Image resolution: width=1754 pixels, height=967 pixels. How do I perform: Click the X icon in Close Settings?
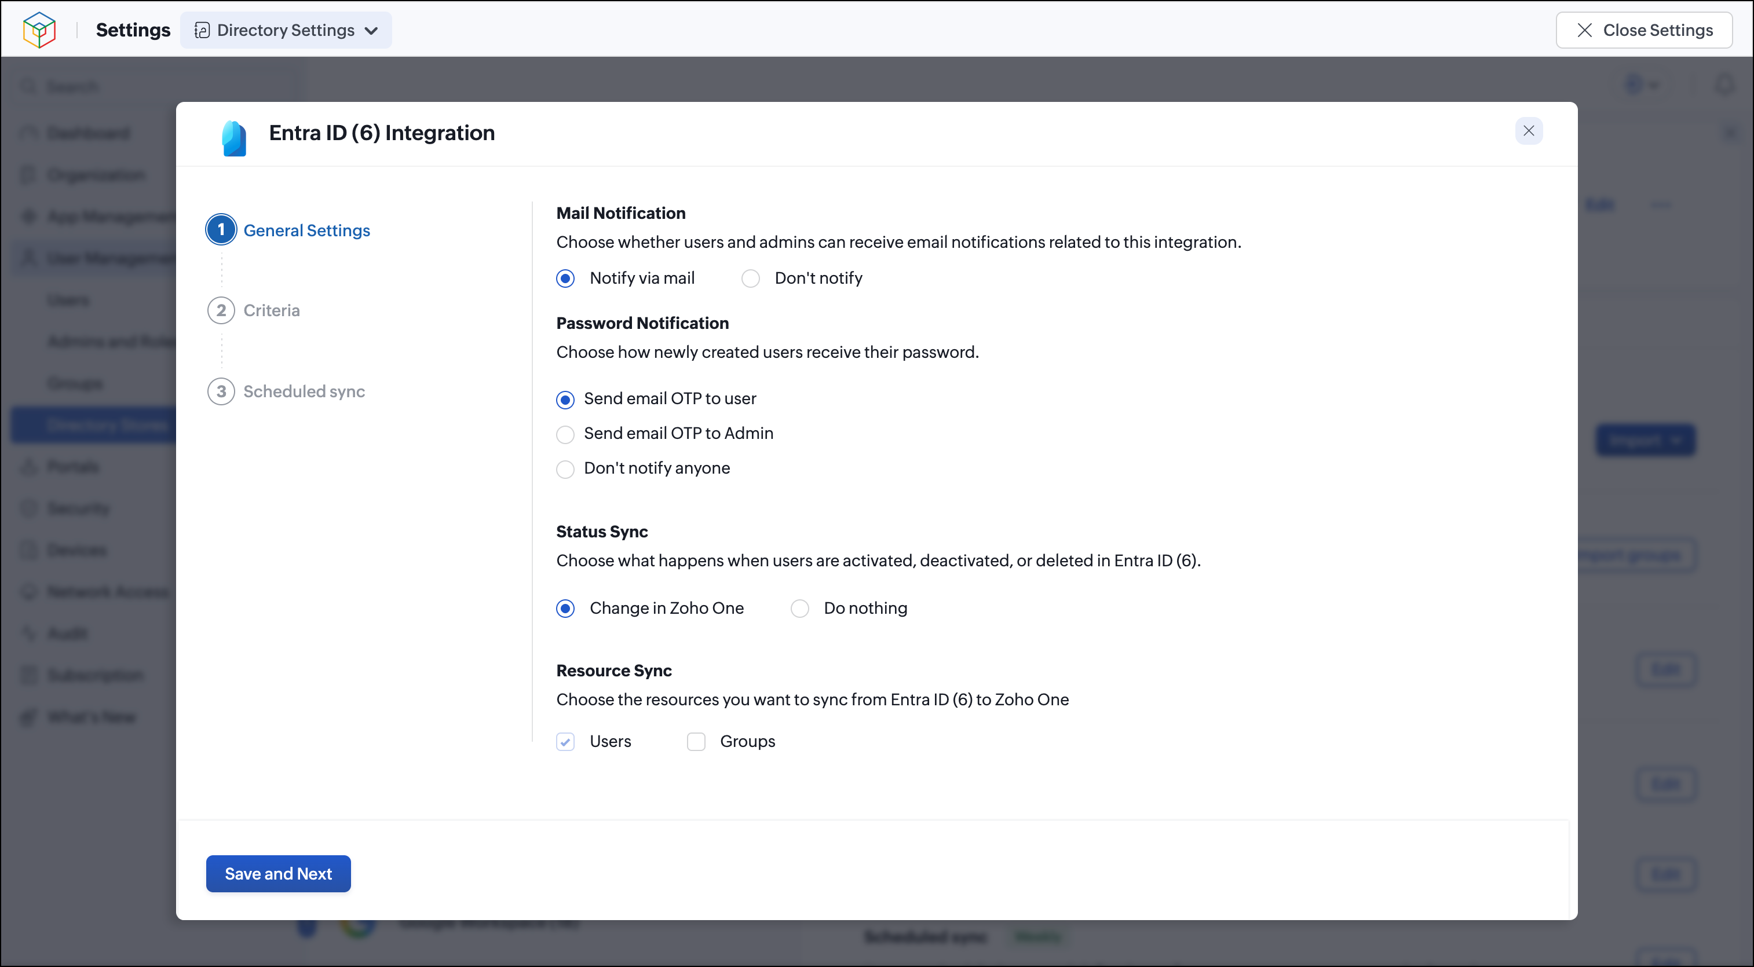click(1584, 30)
